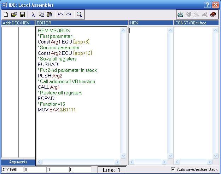Toggle Auto save/restore stack checkbox

point(173,169)
